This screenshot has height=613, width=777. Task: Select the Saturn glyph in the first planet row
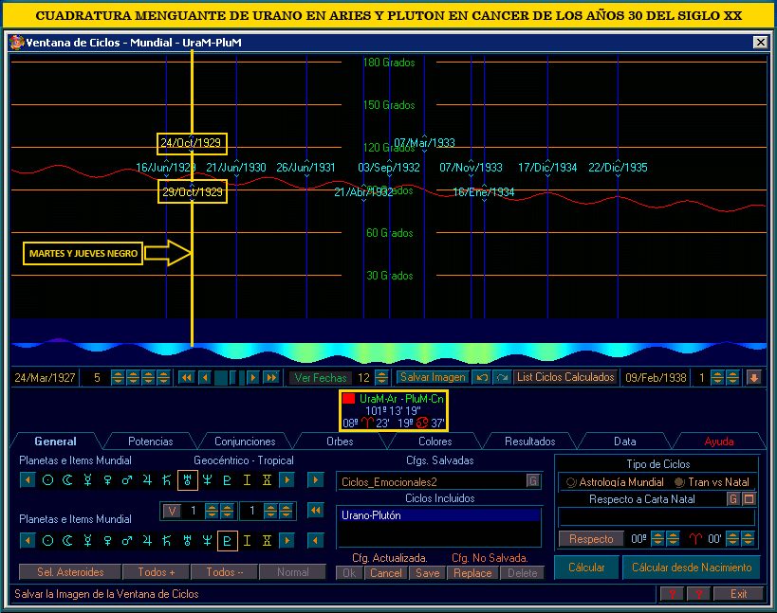point(167,480)
